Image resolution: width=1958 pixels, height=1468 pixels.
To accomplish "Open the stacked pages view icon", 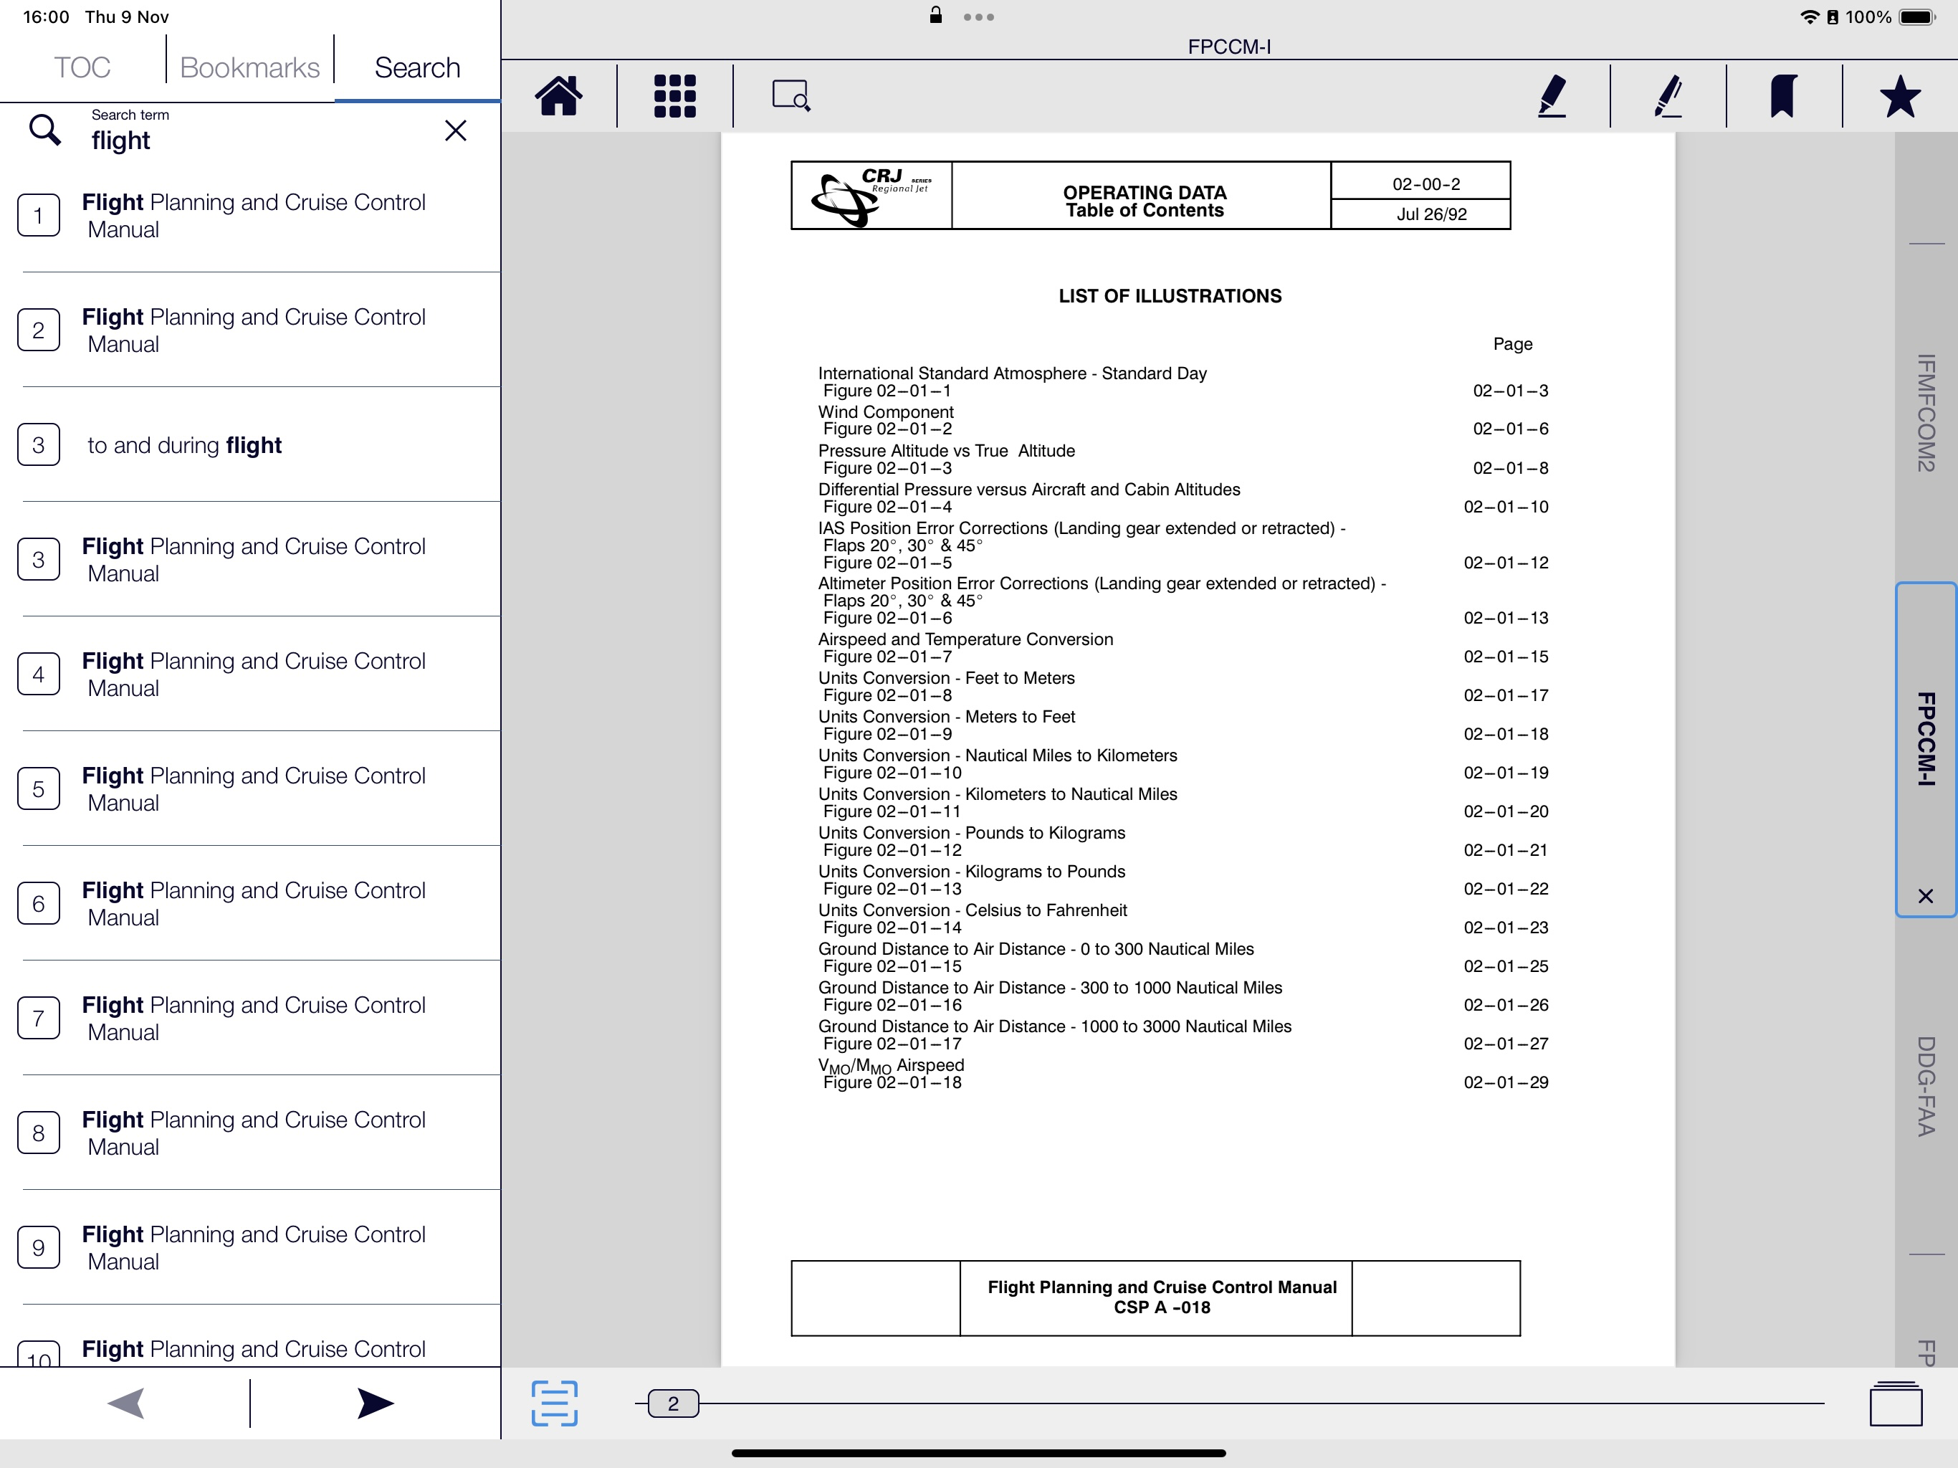I will coord(1895,1403).
